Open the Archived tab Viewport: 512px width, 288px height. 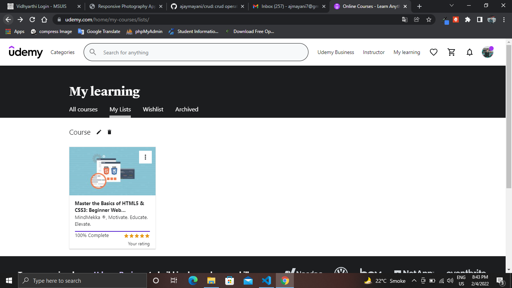pyautogui.click(x=187, y=109)
